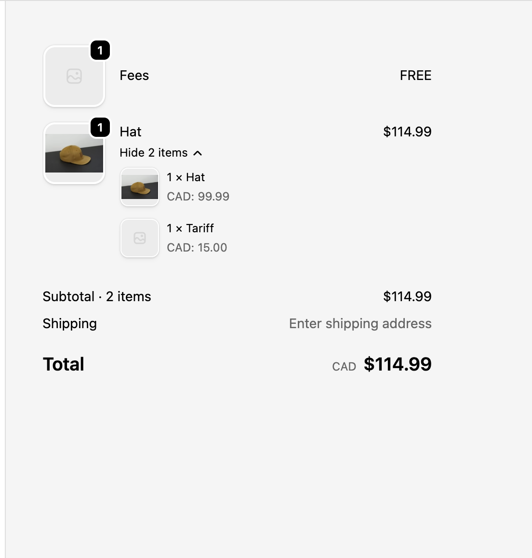This screenshot has height=558, width=532.
Task: Collapse the Hat bundle item list
Action: click(x=161, y=152)
